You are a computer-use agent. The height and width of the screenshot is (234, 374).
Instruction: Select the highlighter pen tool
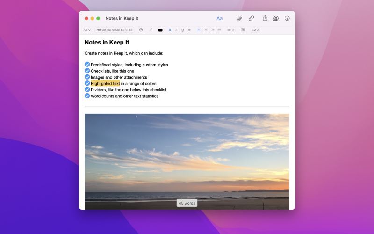[151, 30]
